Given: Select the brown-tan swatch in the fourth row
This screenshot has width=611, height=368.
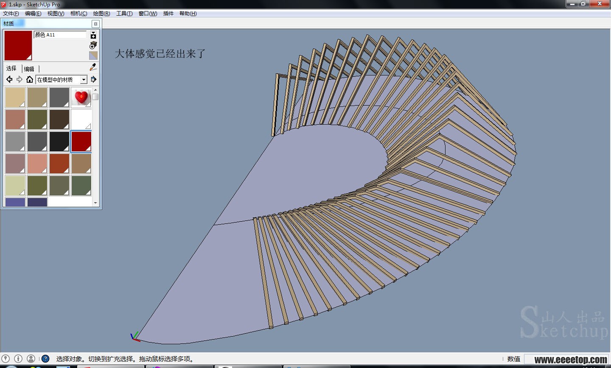Looking at the screenshot, I should pos(81,164).
